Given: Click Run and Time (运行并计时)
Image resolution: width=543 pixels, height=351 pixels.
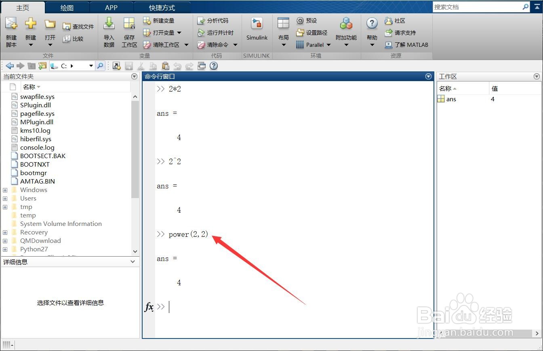Looking at the screenshot, I should pyautogui.click(x=215, y=33).
